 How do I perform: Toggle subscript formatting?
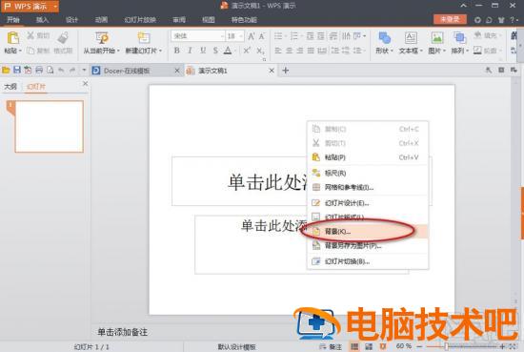click(x=260, y=51)
